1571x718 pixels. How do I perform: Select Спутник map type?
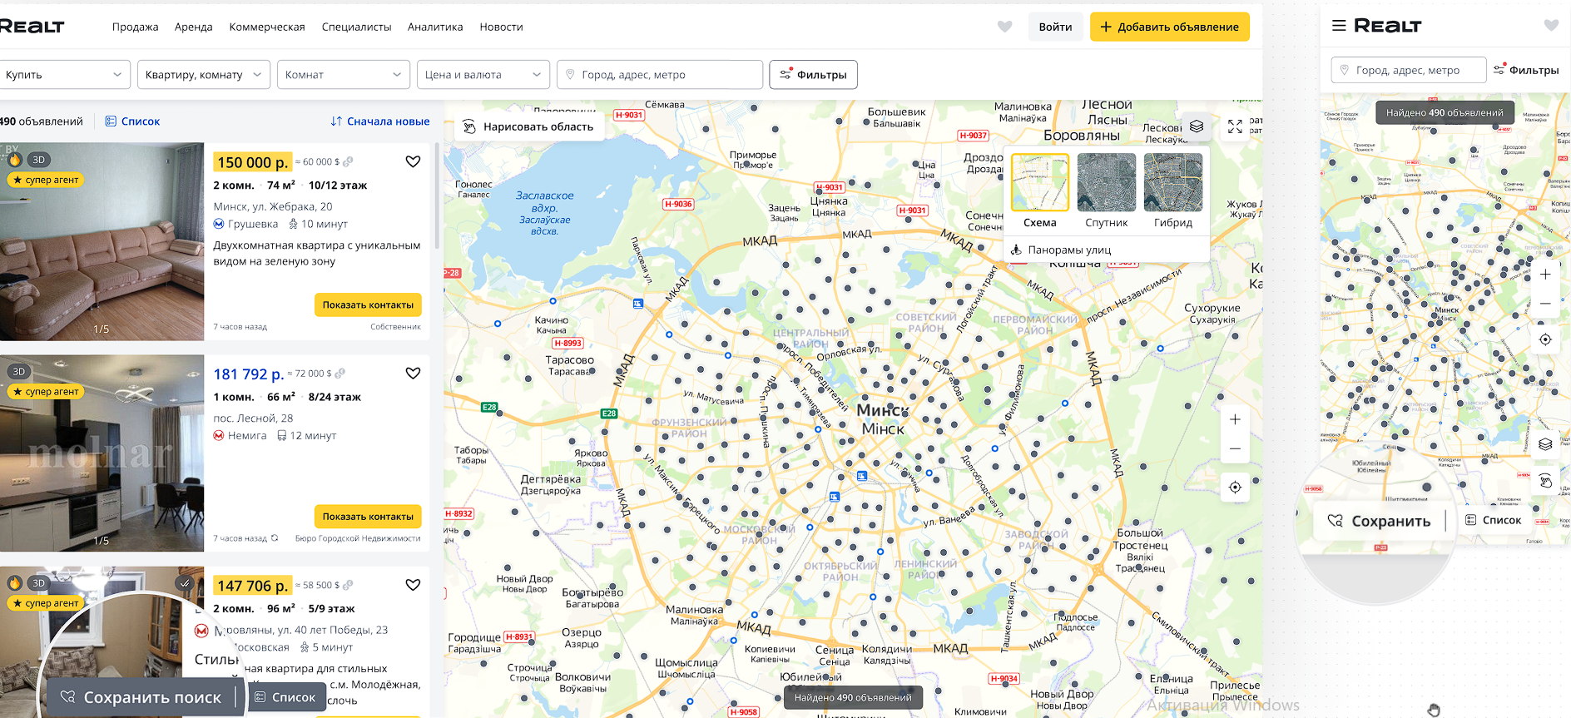1107,191
